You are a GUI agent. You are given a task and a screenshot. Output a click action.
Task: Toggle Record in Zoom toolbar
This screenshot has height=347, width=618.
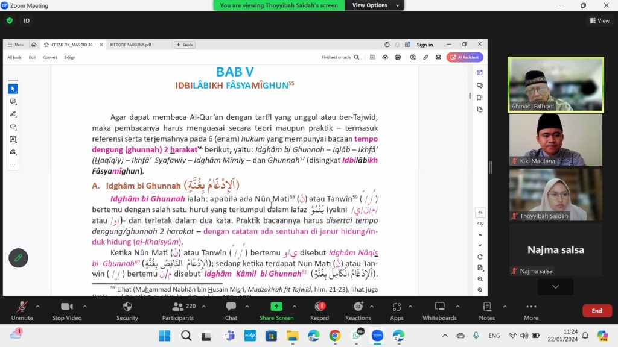point(320,311)
